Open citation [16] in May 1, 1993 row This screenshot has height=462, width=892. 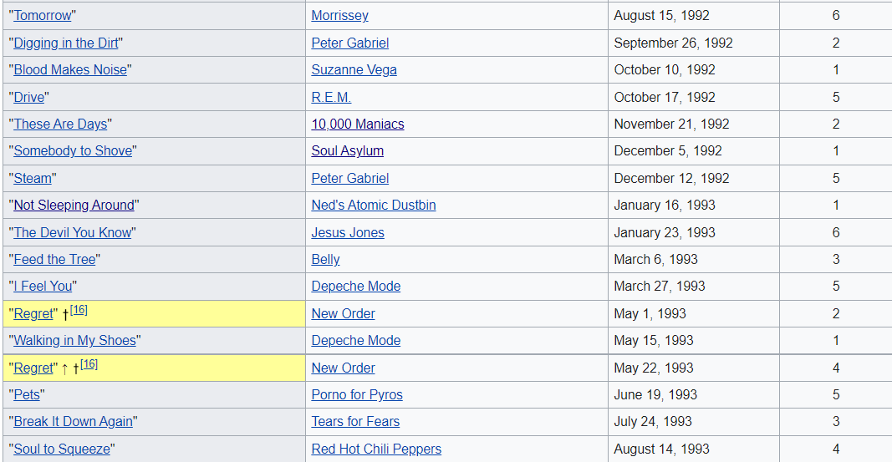(79, 310)
